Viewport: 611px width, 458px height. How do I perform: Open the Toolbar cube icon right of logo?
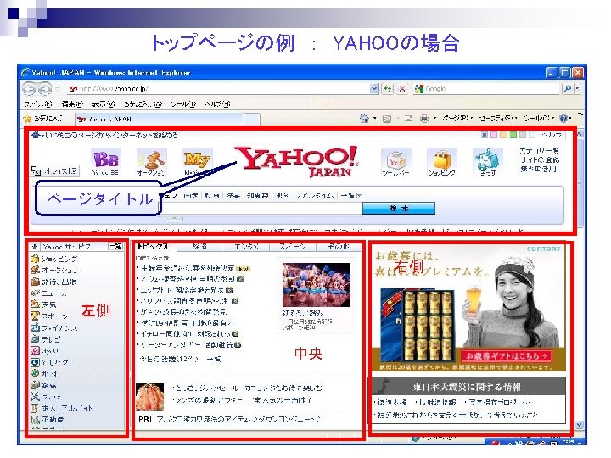[396, 162]
